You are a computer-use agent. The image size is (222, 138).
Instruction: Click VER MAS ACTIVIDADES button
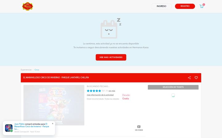[111, 57]
